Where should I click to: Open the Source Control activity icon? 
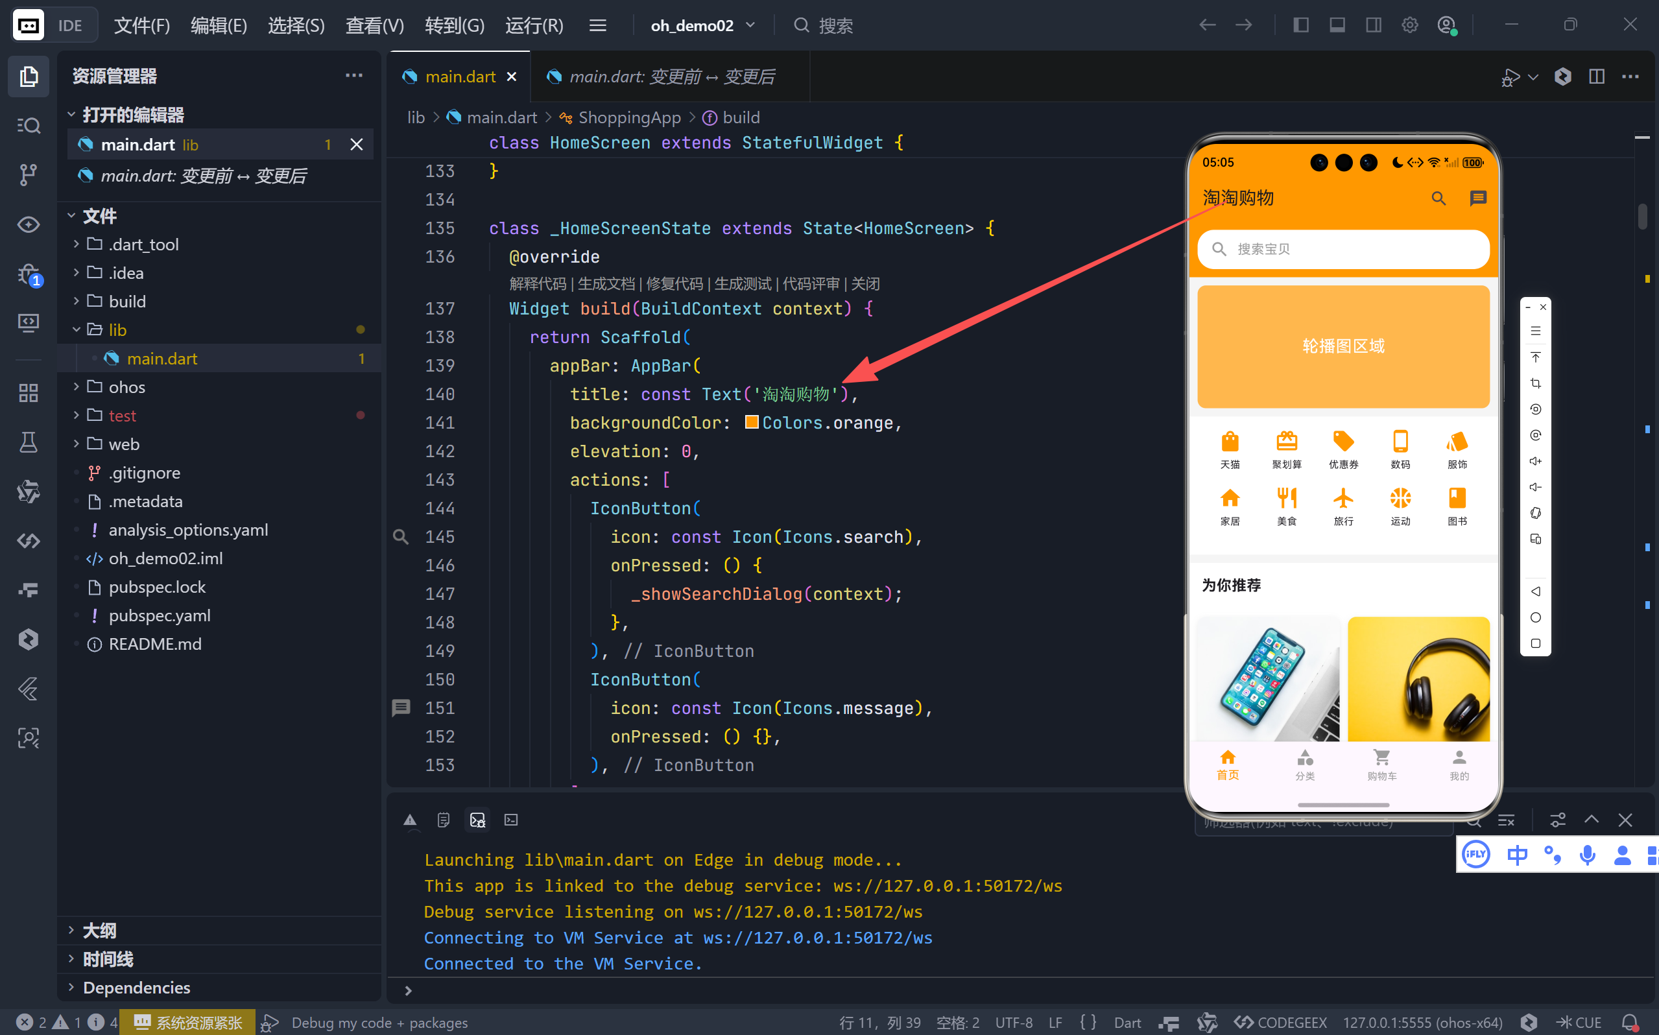pos(28,174)
